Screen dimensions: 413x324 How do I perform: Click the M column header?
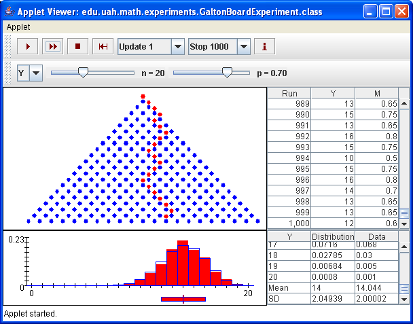pos(377,93)
